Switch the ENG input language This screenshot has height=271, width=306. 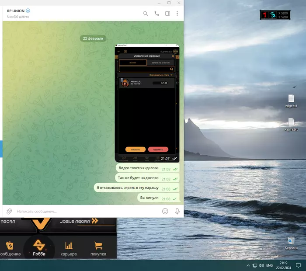click(x=270, y=265)
